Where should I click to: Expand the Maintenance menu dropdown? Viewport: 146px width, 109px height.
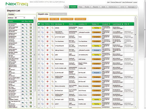coord(114,7)
